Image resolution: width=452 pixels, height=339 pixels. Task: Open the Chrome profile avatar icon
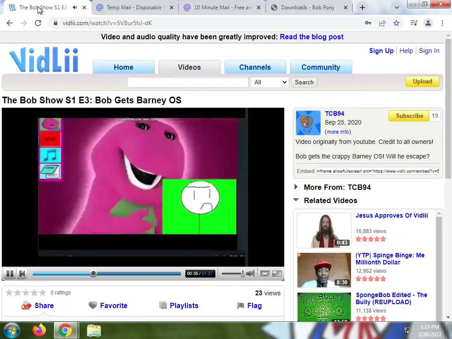point(428,23)
